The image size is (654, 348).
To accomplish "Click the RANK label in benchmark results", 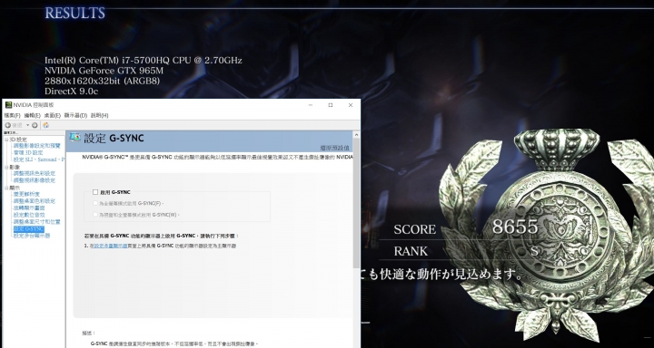I will click(x=411, y=251).
